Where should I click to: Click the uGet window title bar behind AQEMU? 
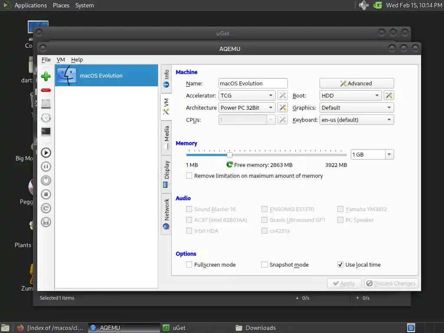(222, 33)
